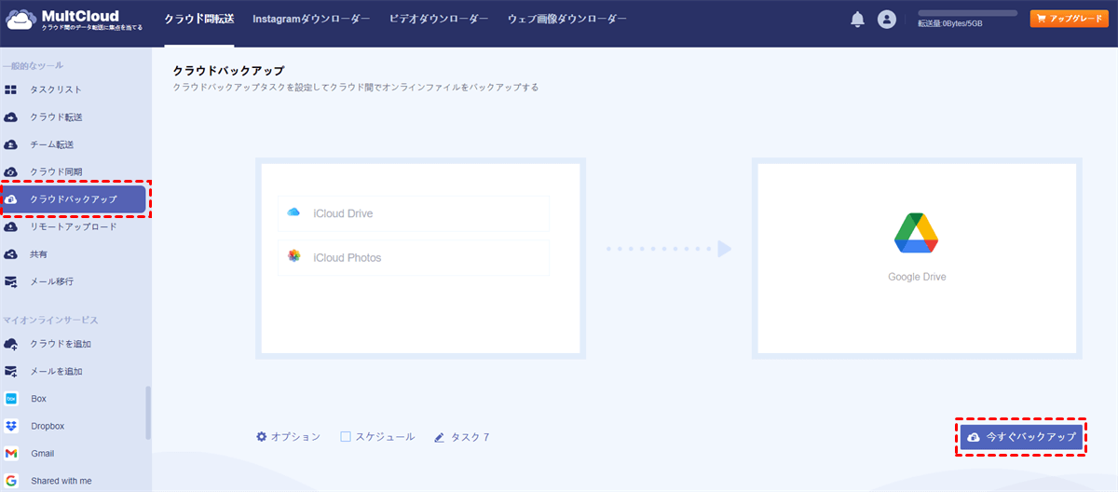Open メールを追加 label

click(x=57, y=371)
